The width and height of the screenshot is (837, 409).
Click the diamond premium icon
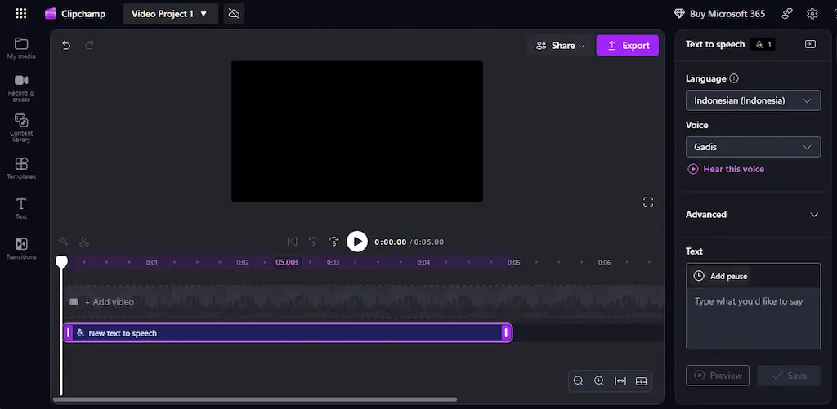click(x=679, y=13)
